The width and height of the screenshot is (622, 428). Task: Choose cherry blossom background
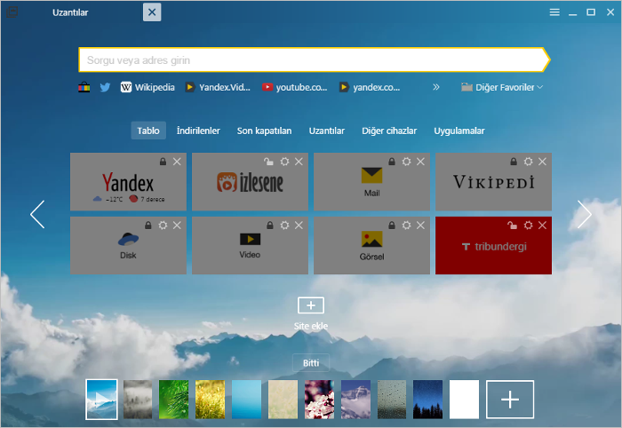[x=319, y=400]
